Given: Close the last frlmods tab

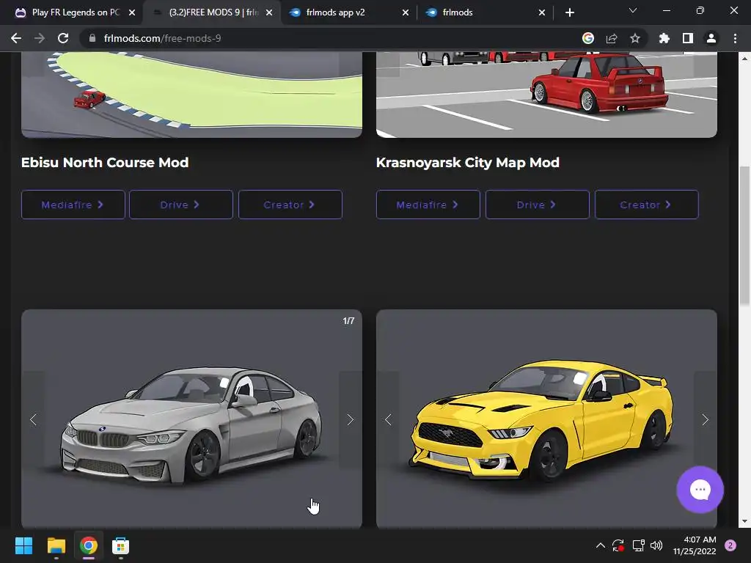Looking at the screenshot, I should (x=542, y=12).
